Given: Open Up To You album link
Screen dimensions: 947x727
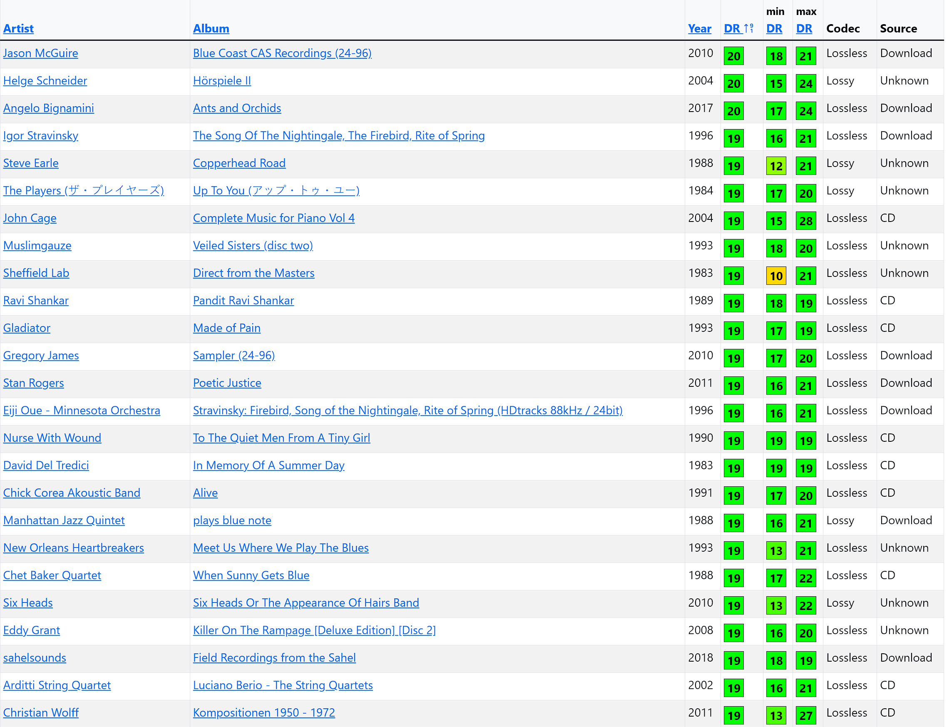Looking at the screenshot, I should click(276, 190).
